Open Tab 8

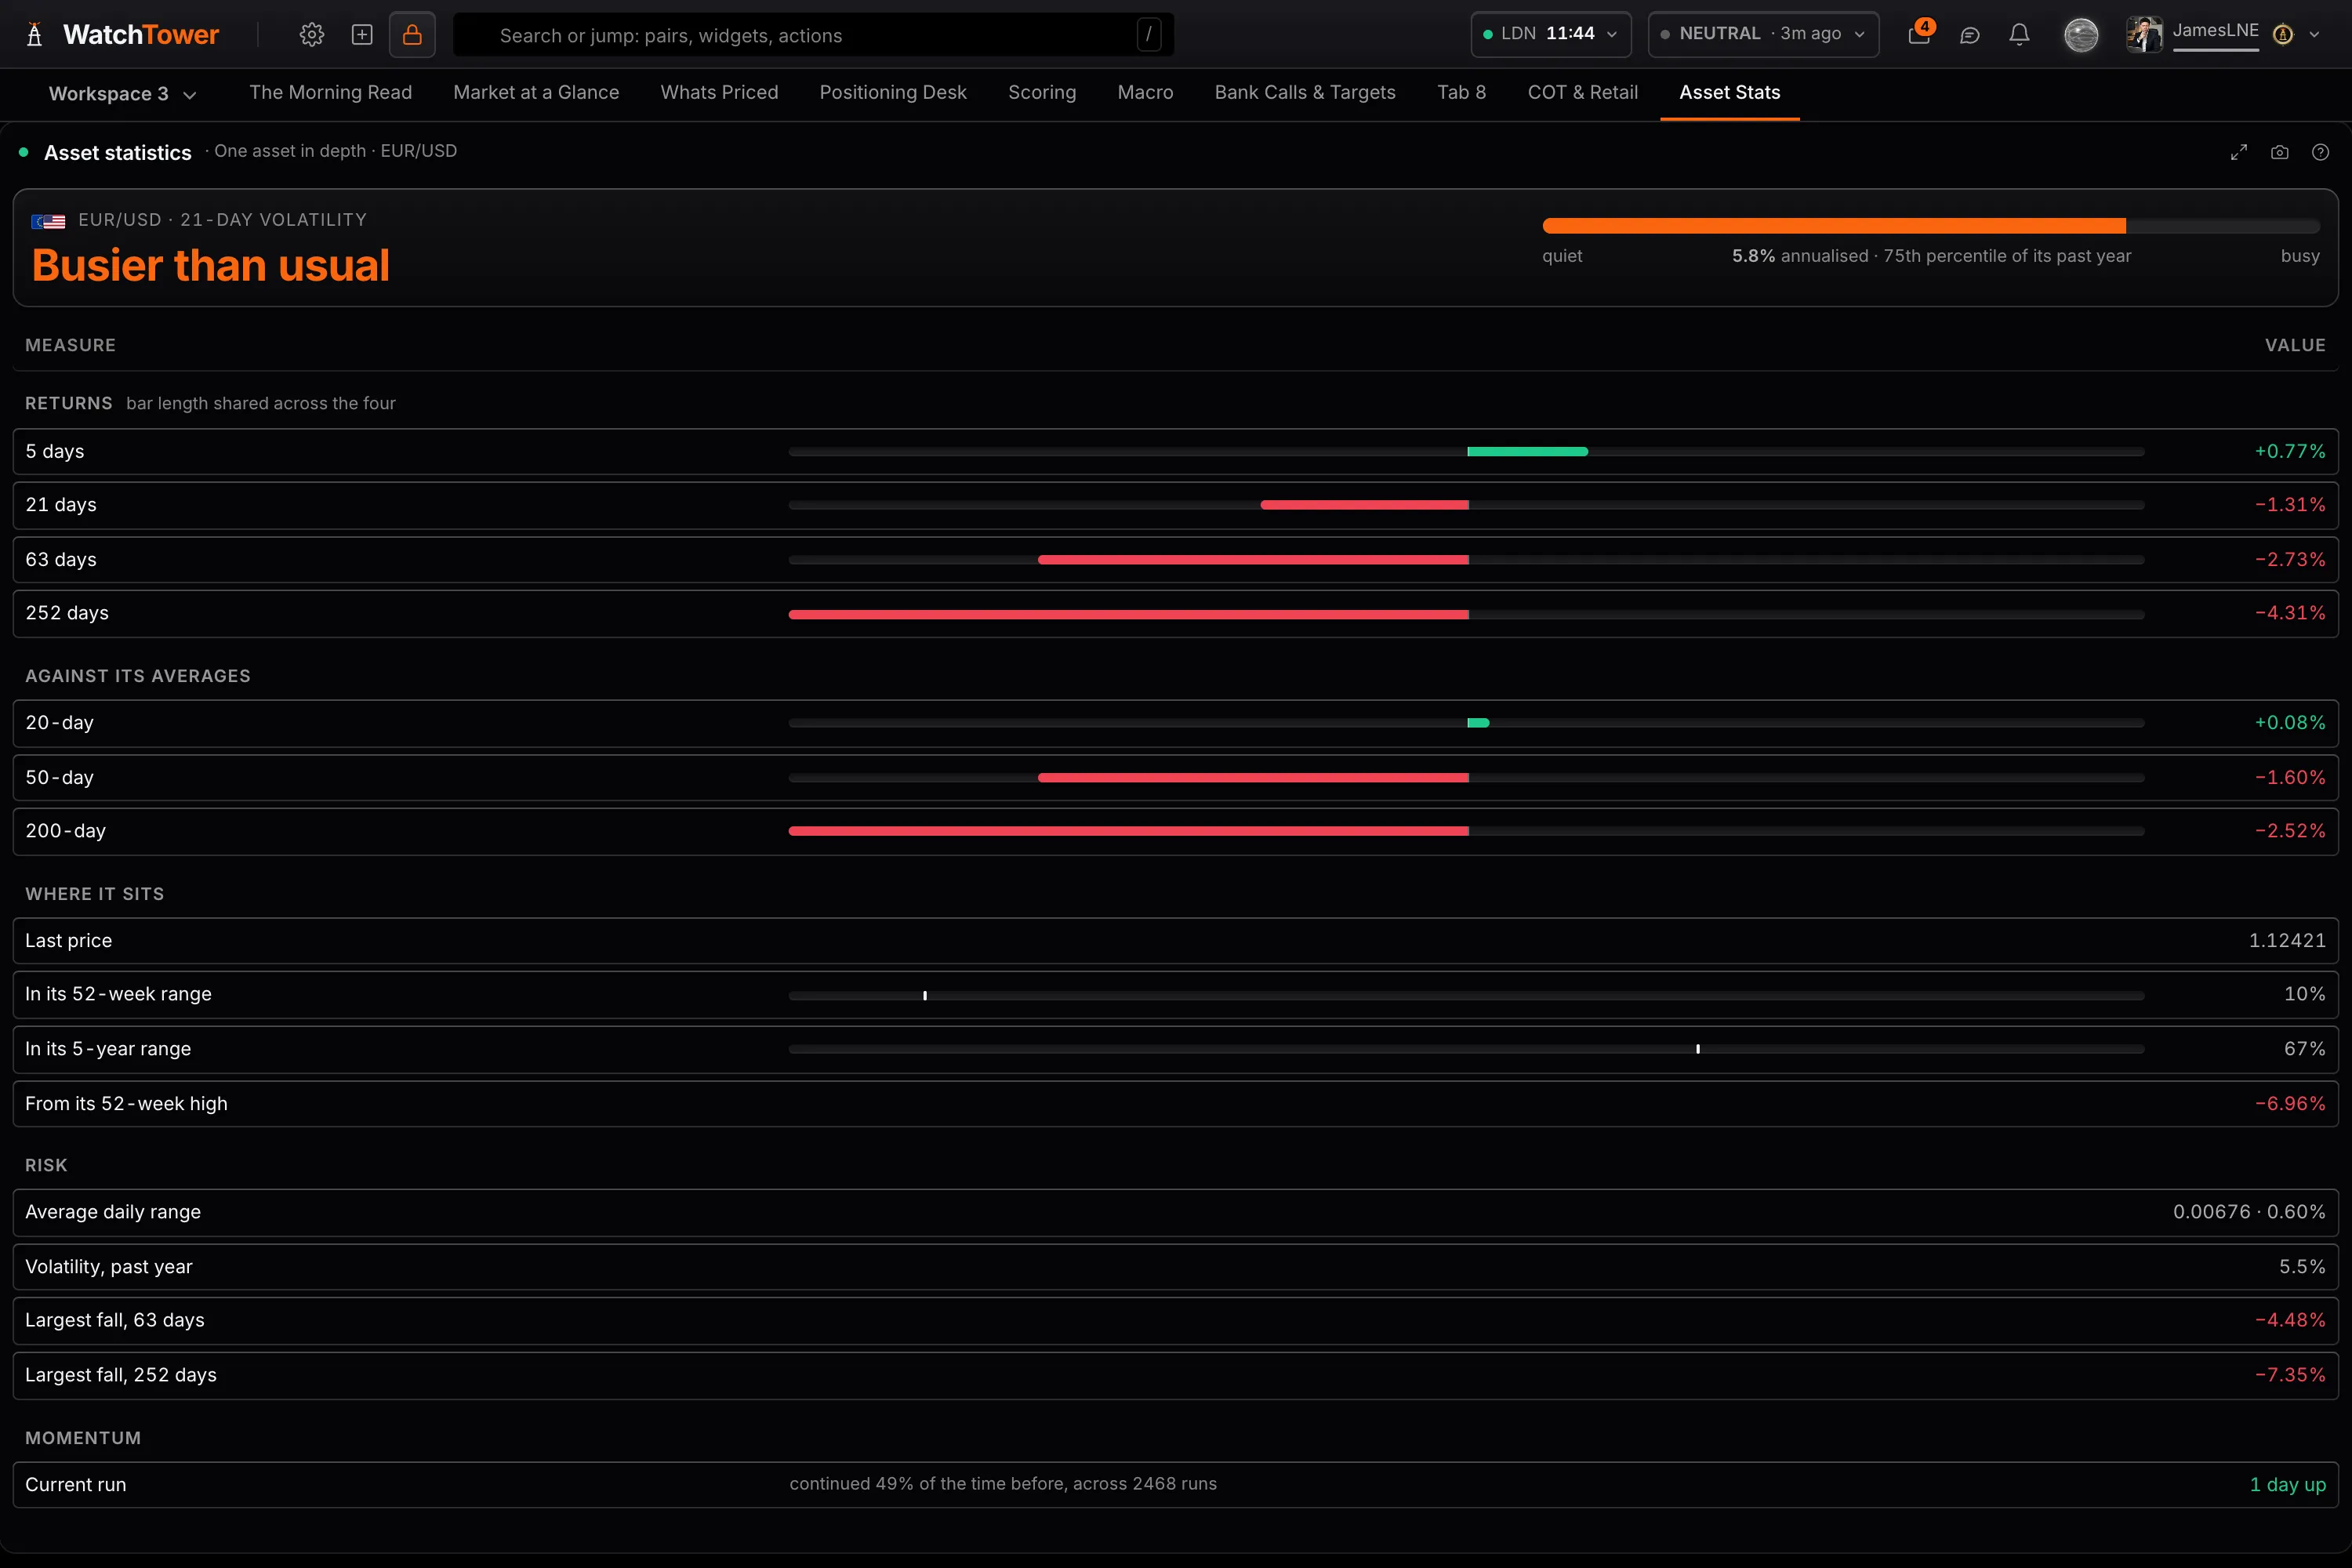pos(1461,93)
